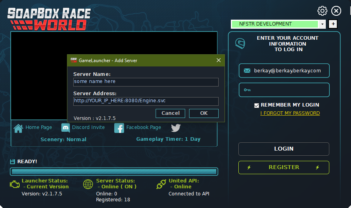Click 'Version: v2.1.7.5' under Launcher Status

tap(42, 194)
